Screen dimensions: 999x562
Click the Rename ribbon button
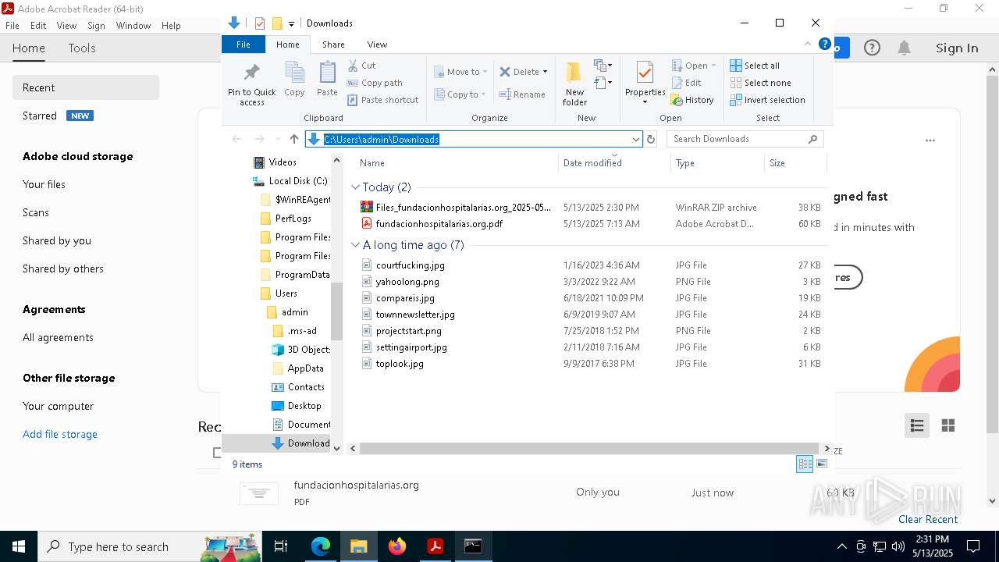tap(522, 94)
